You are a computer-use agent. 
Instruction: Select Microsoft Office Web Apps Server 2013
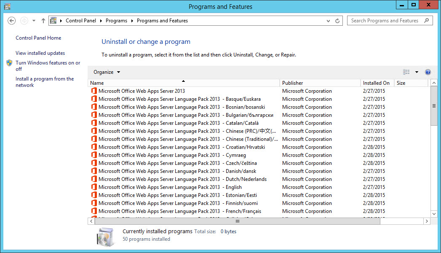pyautogui.click(x=259, y=91)
